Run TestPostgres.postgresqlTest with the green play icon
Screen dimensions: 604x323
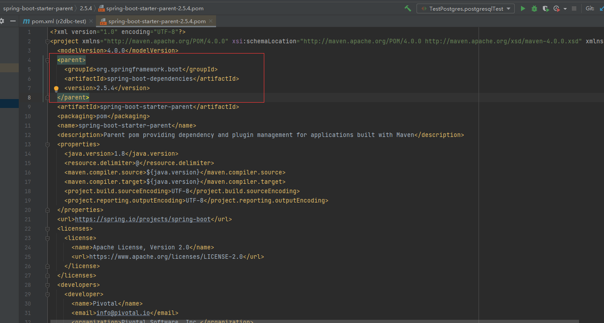(523, 8)
